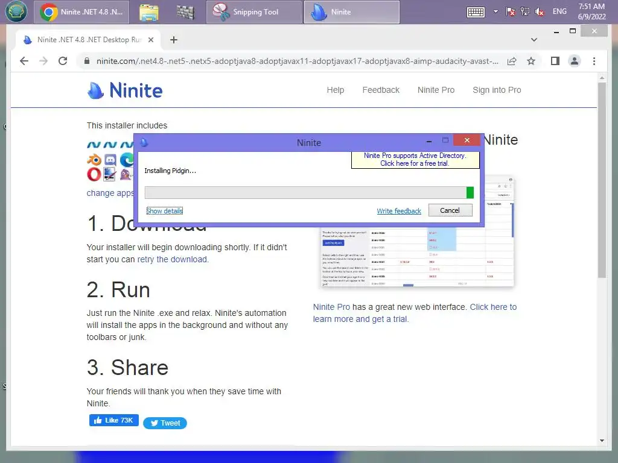
Task: Open network status tray icon
Action: (524, 11)
